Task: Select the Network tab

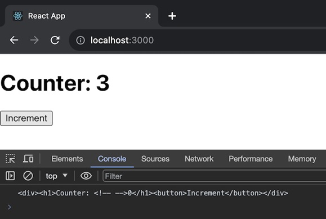Action: click(199, 159)
